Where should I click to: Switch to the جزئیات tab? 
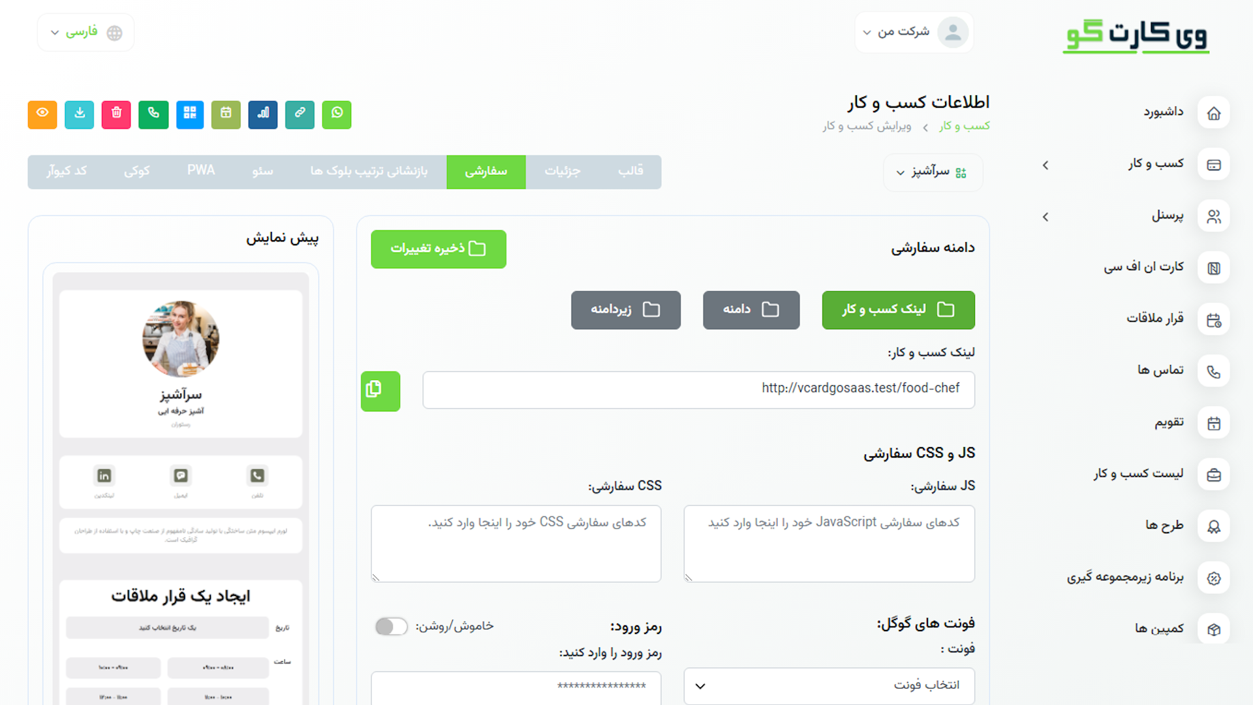[x=563, y=172]
